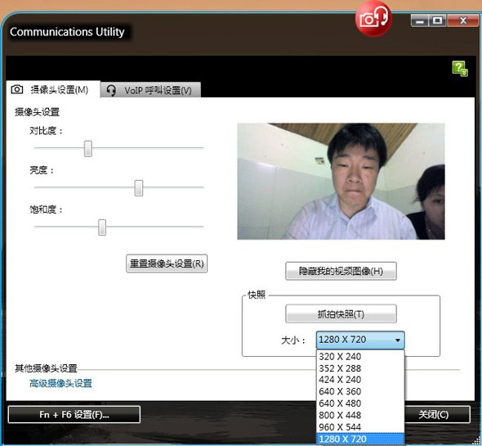
Task: Click Fn + F6 设置(F)... button
Action: coord(74,415)
